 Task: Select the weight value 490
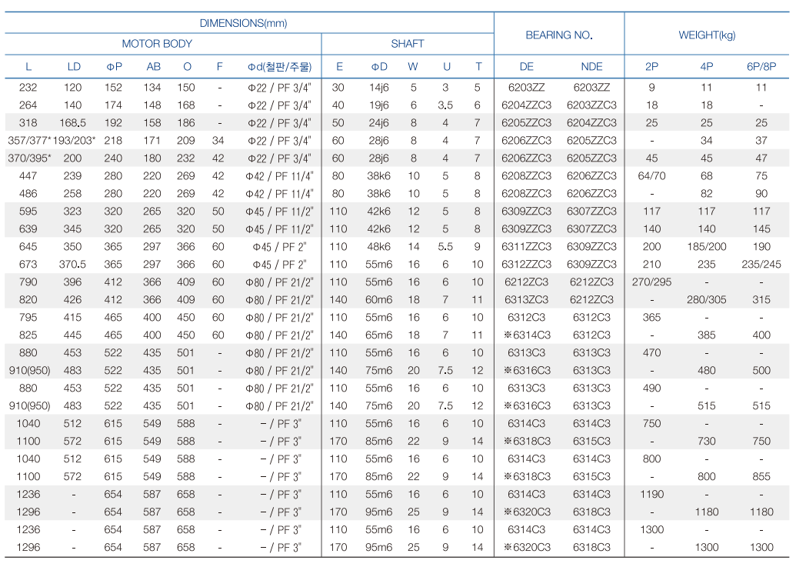click(651, 389)
